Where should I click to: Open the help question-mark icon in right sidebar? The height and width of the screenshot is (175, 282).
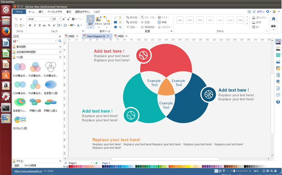[x=278, y=102]
